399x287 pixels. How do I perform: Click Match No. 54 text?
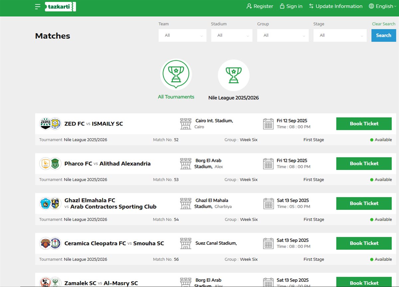pos(166,220)
